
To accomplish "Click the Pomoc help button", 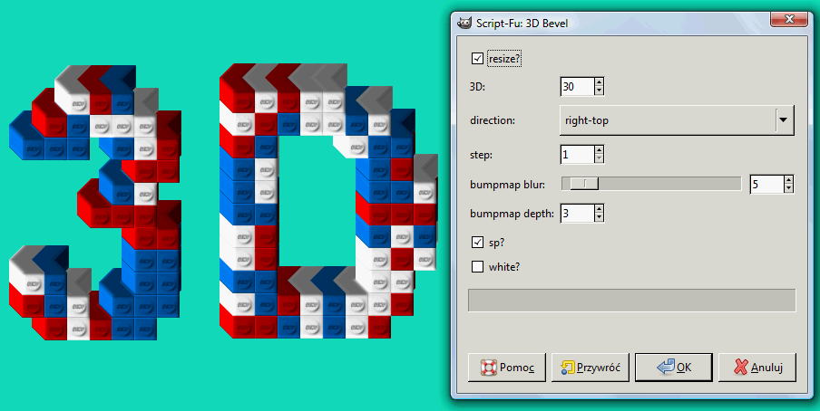I will pos(507,368).
